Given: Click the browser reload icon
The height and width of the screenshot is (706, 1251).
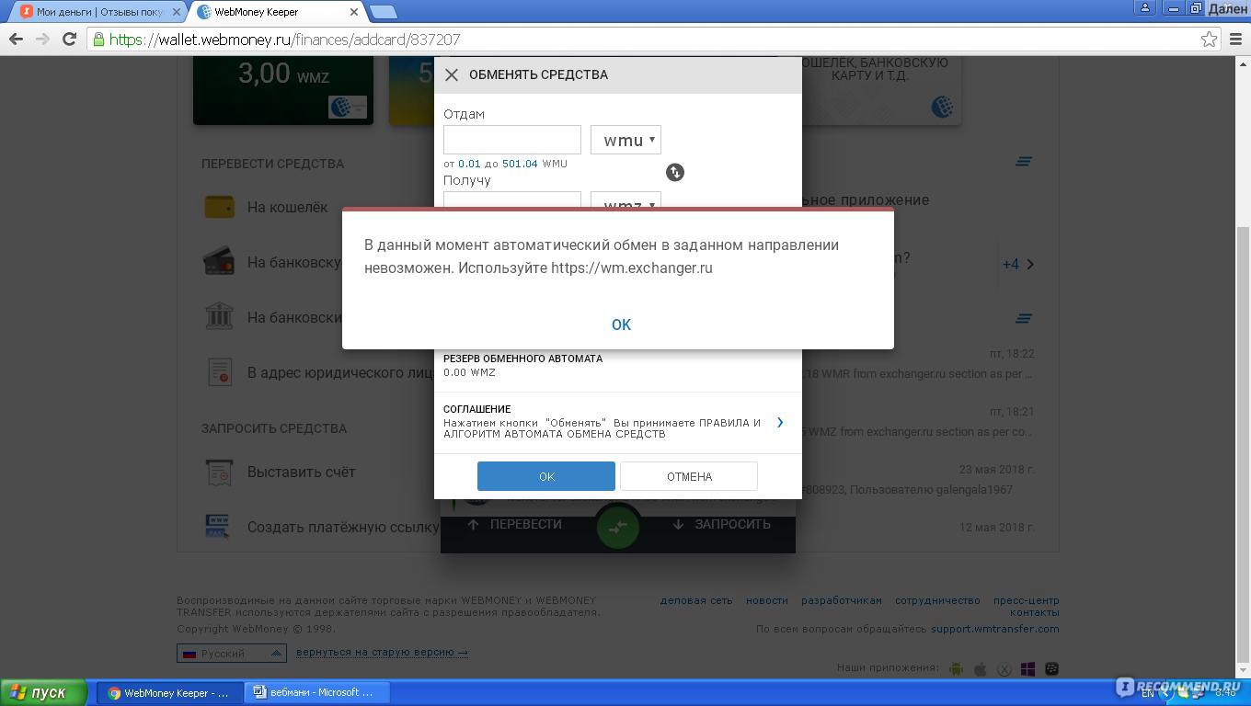Looking at the screenshot, I should (69, 39).
